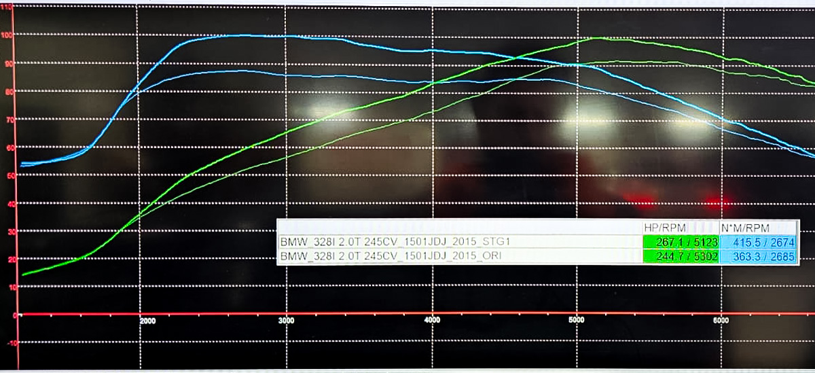Image resolution: width=815 pixels, height=373 pixels.
Task: Click the 20 mark on vertical axis
Action: click(x=7, y=260)
